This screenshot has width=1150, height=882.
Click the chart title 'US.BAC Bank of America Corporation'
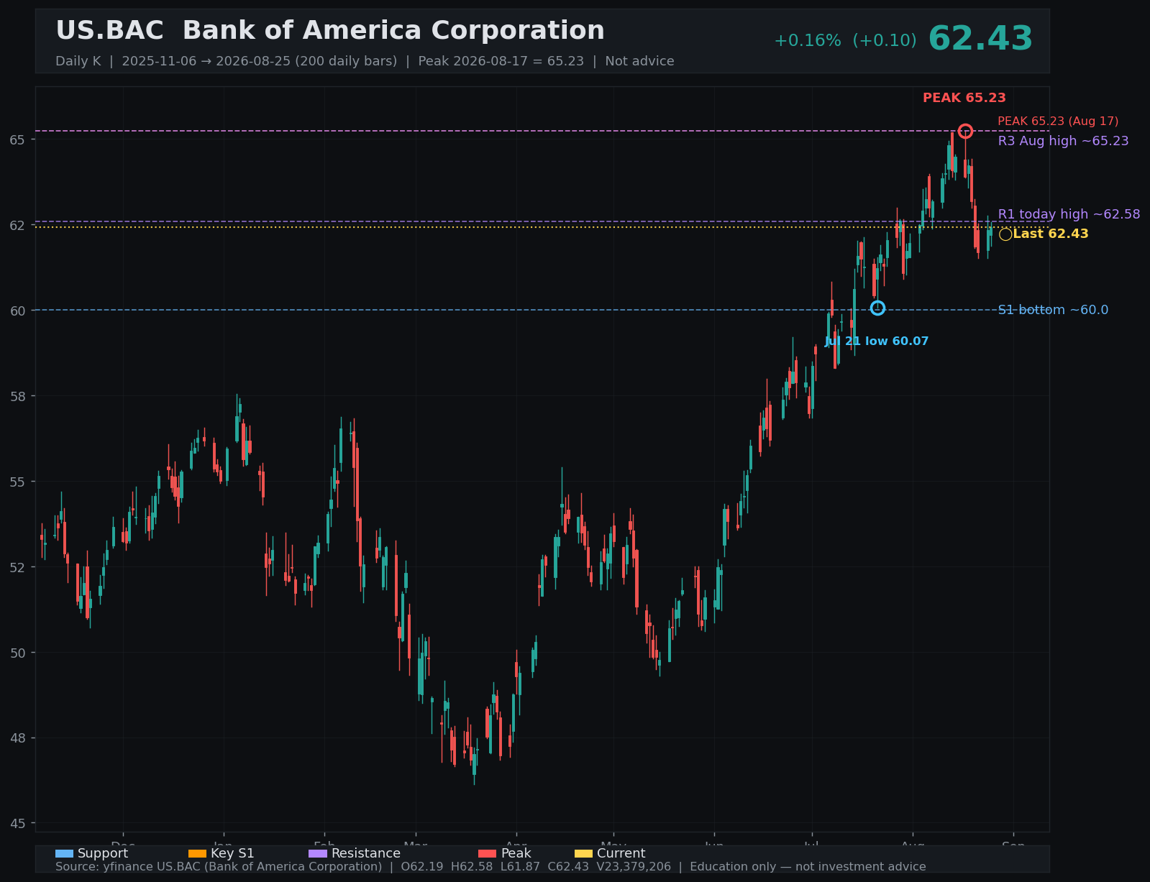coord(330,31)
